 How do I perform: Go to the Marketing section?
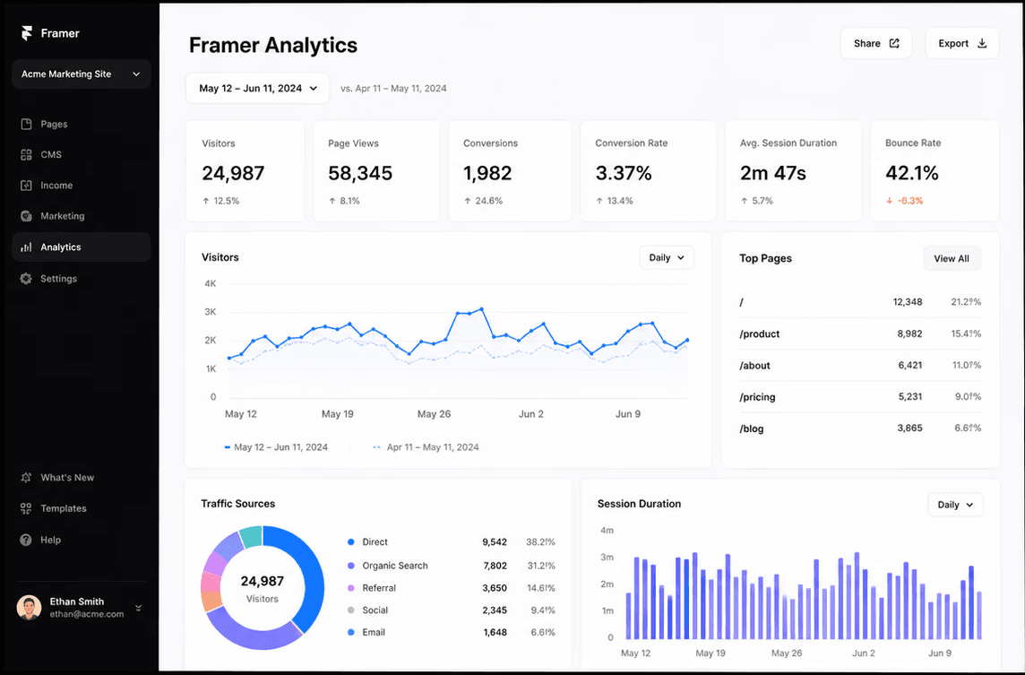click(x=81, y=217)
